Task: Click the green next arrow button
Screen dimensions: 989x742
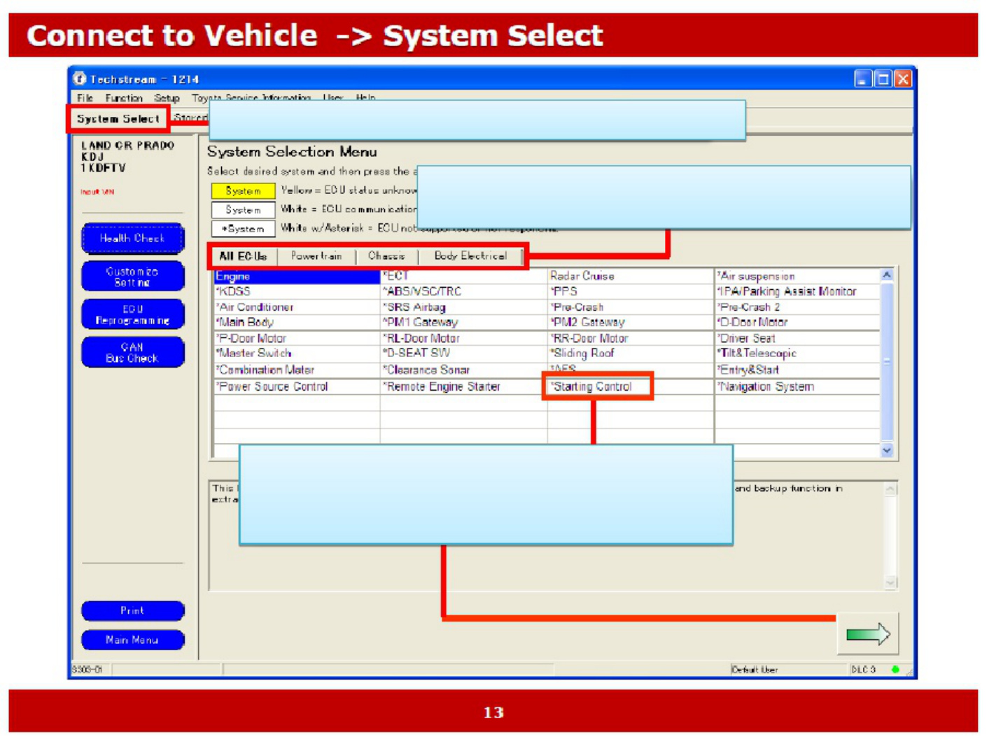Action: tap(868, 635)
